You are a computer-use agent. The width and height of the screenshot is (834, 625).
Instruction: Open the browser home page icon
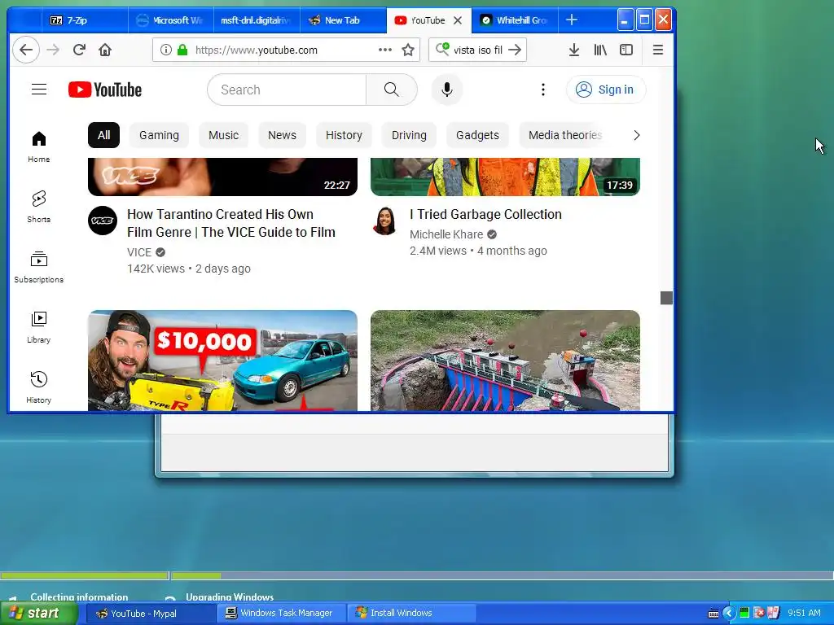pos(105,50)
